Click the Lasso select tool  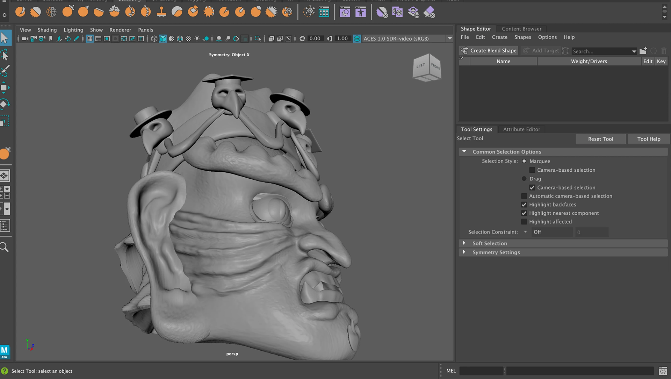[5, 55]
